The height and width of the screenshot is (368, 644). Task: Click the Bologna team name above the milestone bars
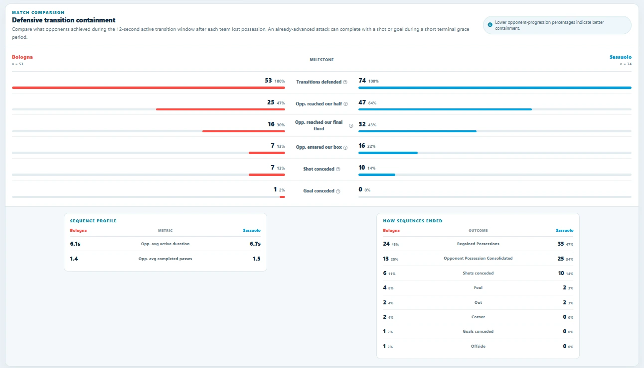(x=22, y=57)
